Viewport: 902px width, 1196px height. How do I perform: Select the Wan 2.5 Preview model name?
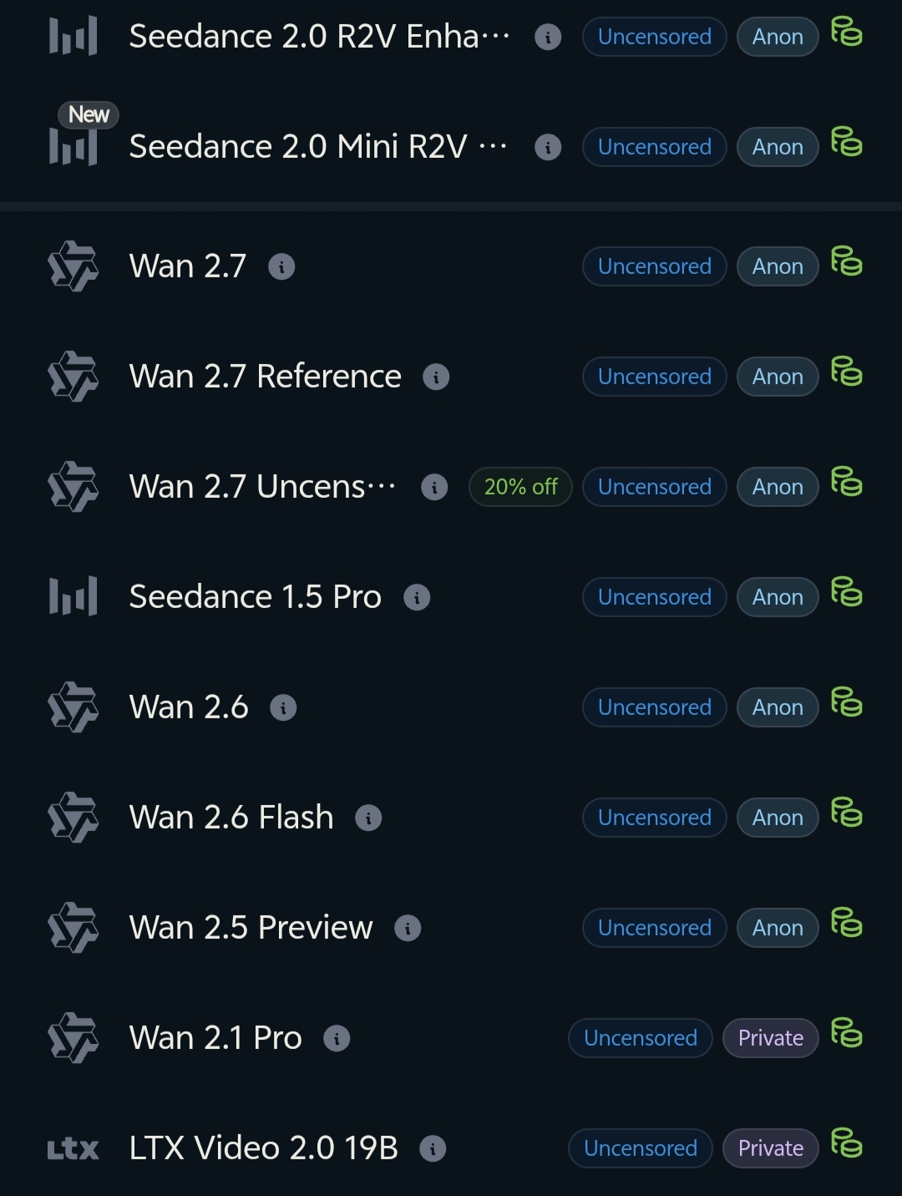coord(251,928)
